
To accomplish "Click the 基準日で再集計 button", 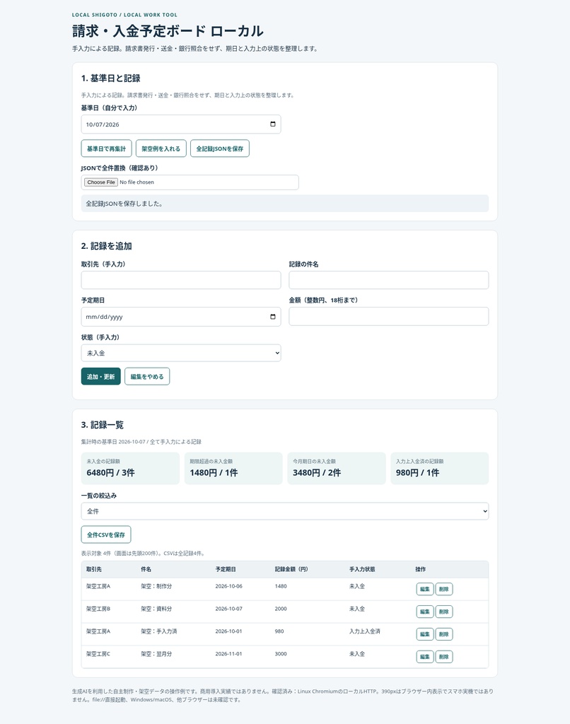I will click(107, 148).
